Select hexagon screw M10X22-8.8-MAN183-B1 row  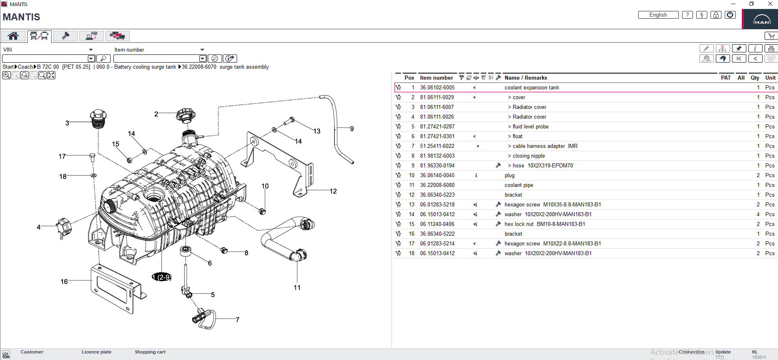click(x=586, y=243)
